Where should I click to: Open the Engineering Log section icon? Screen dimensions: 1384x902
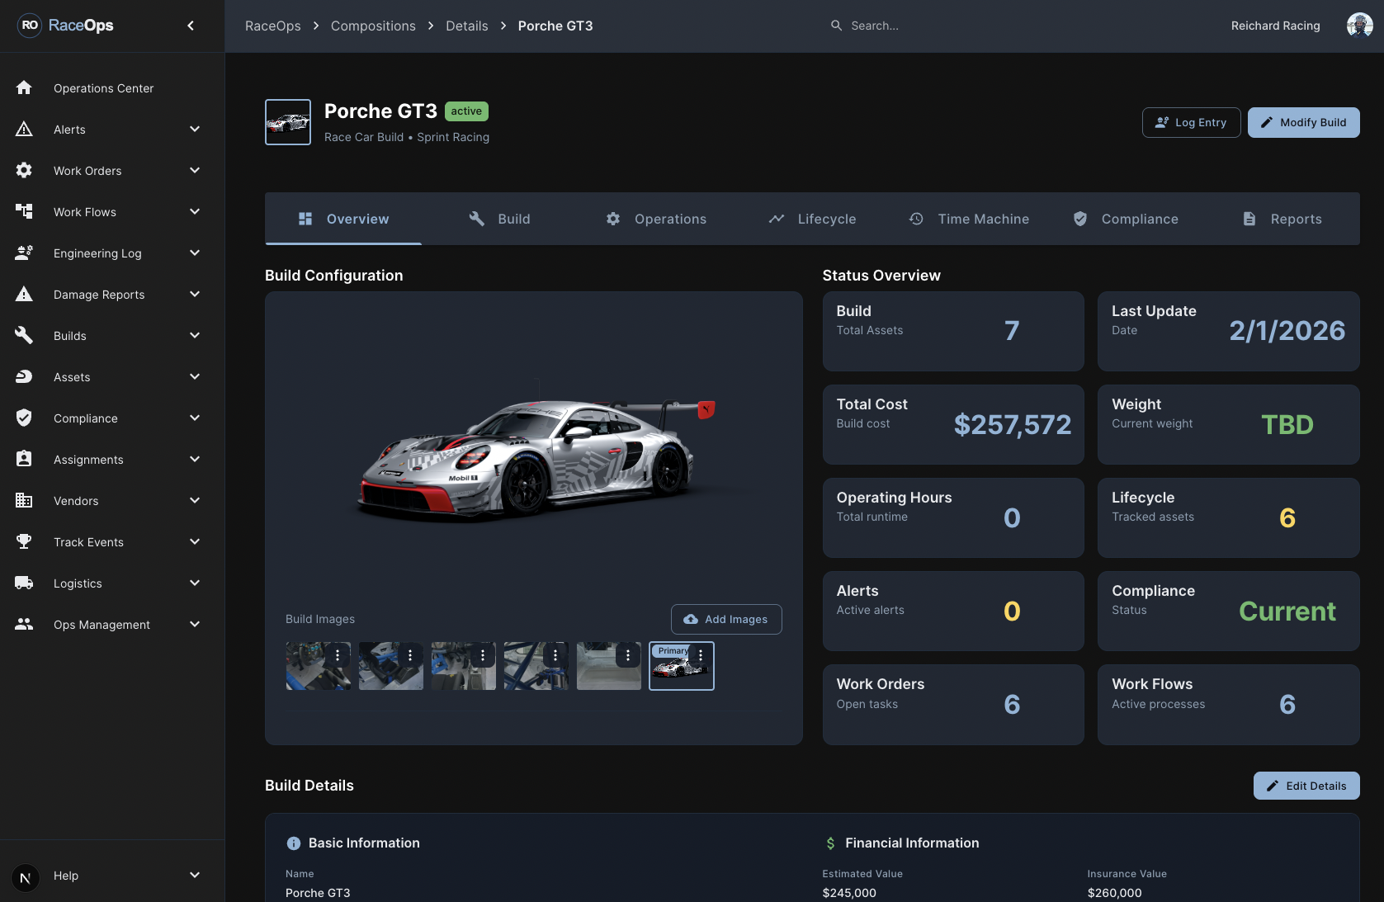tap(24, 253)
